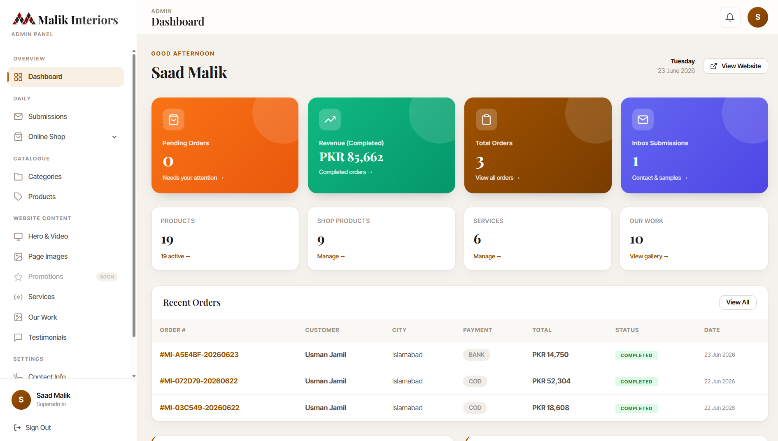The height and width of the screenshot is (441, 778).
Task: Click the Services radio icon
Action: [x=18, y=297]
